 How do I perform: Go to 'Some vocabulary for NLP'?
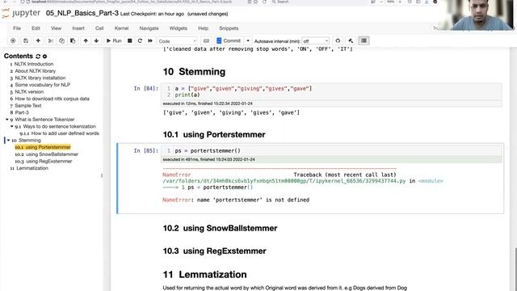[43, 85]
